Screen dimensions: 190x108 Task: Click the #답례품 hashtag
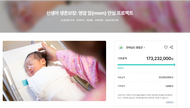tap(90, 20)
